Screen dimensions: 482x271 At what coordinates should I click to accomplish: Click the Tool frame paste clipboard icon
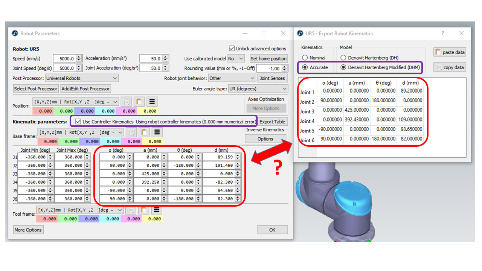pyautogui.click(x=144, y=210)
